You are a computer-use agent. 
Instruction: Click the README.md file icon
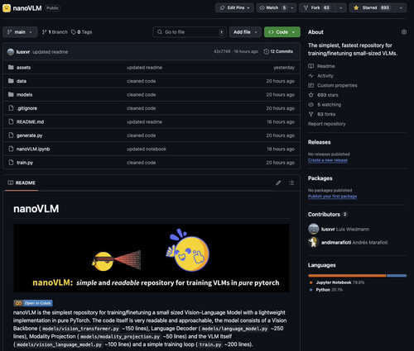11,121
